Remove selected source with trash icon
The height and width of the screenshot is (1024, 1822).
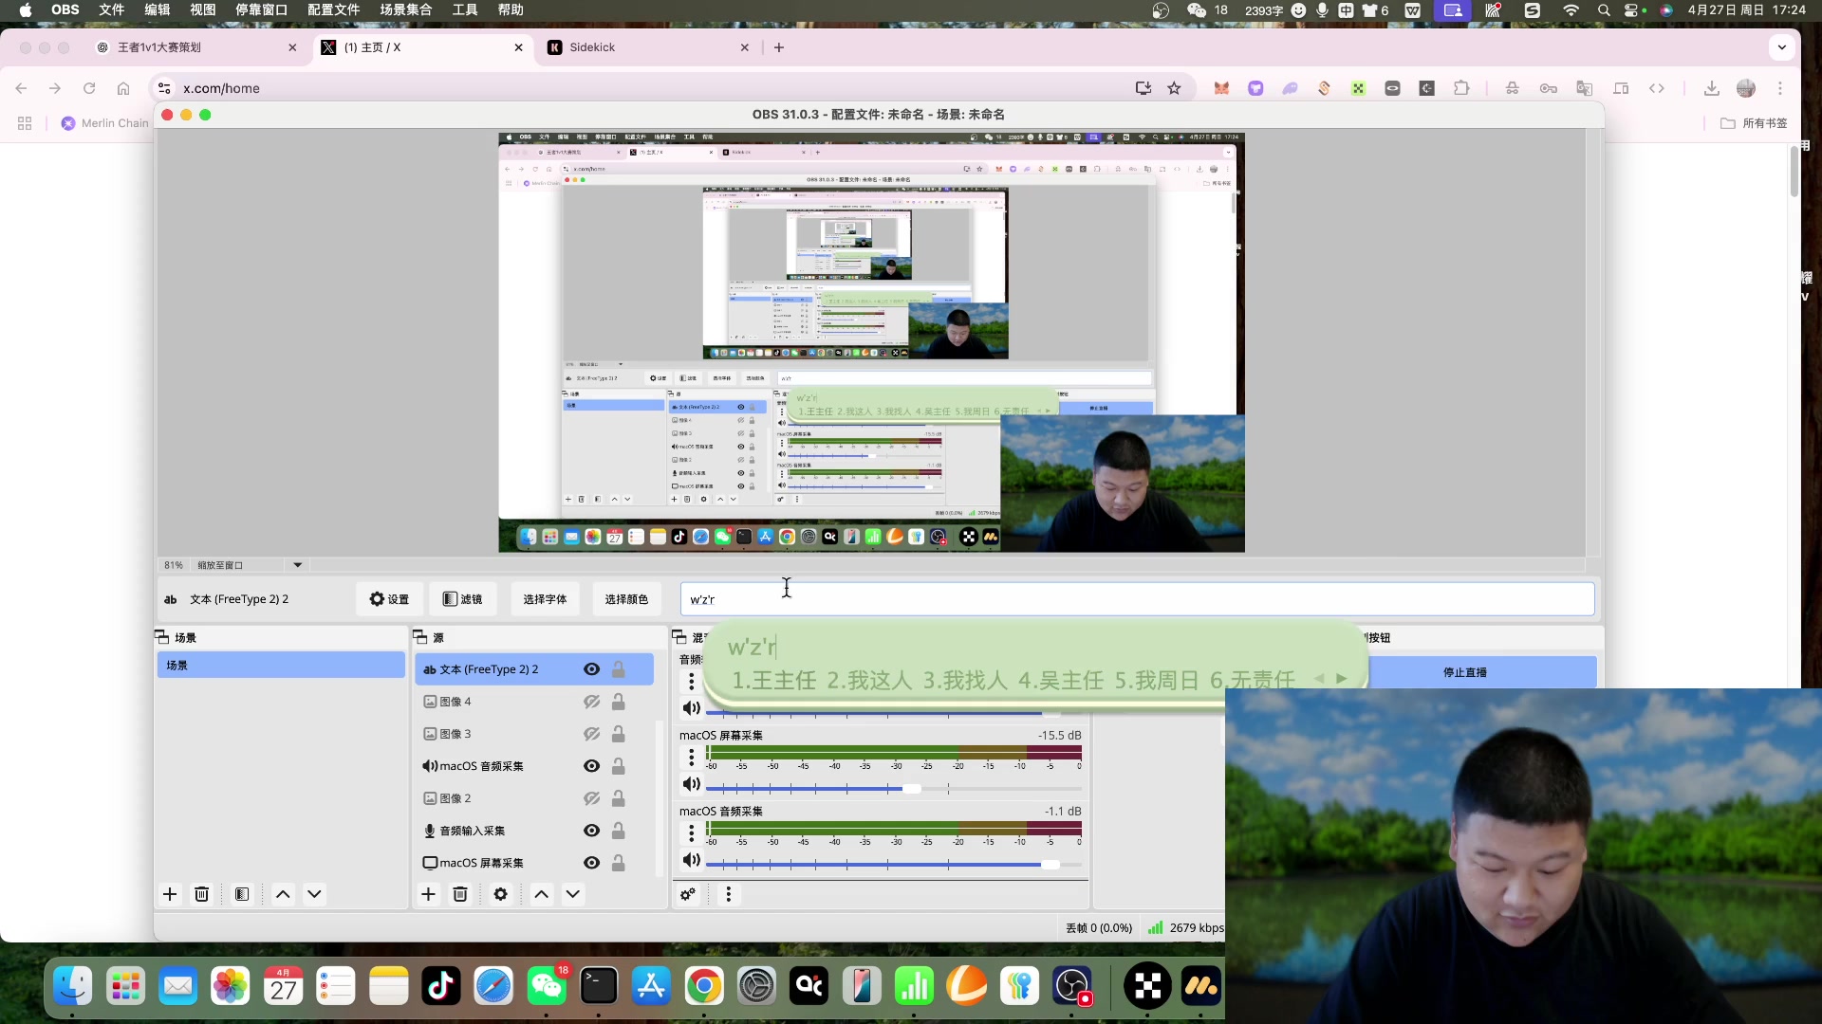click(x=460, y=894)
